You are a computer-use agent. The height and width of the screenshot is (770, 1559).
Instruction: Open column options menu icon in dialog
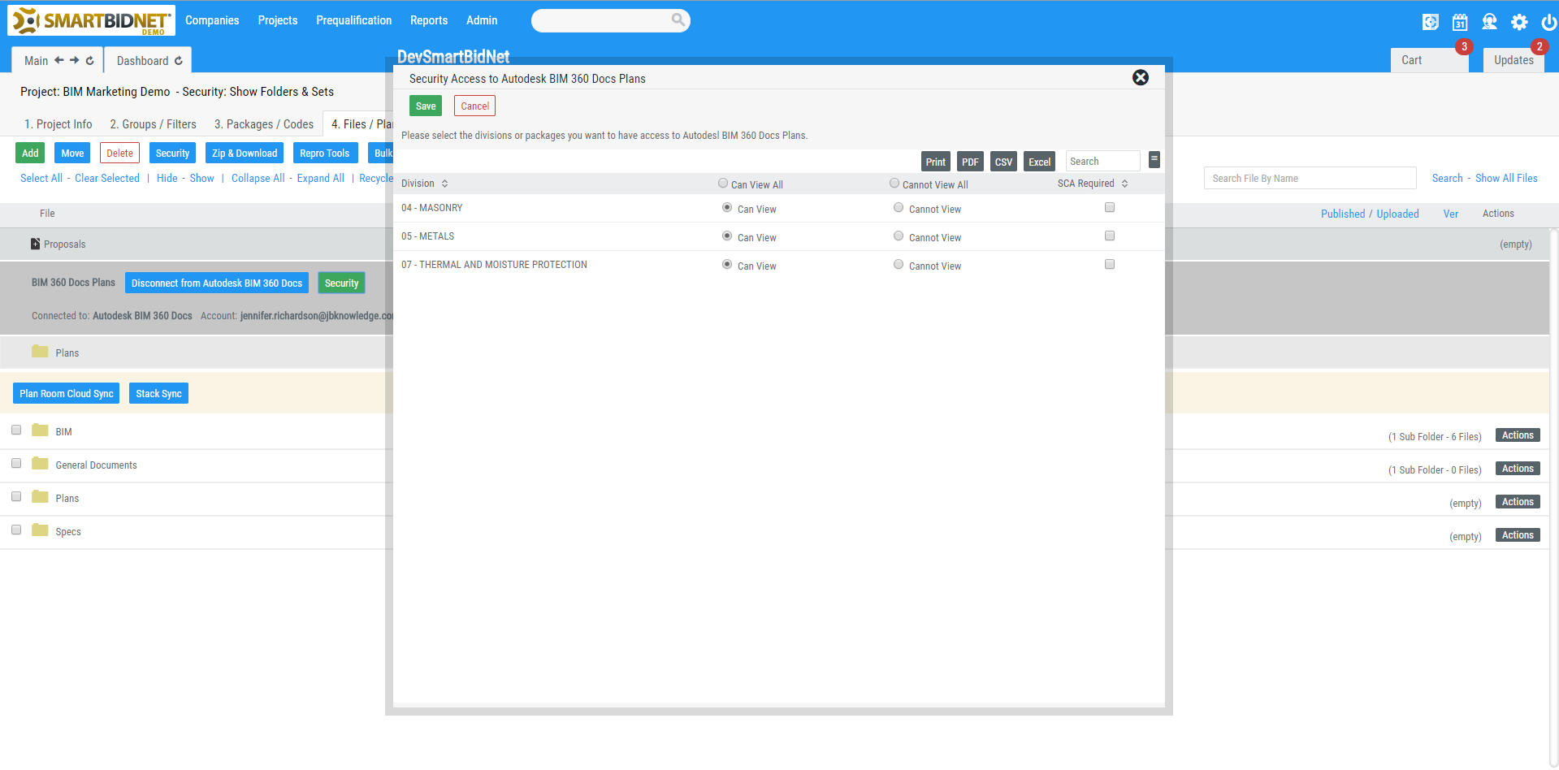(1154, 159)
